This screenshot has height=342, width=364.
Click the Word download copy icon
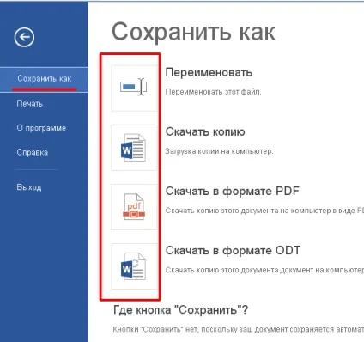click(134, 147)
